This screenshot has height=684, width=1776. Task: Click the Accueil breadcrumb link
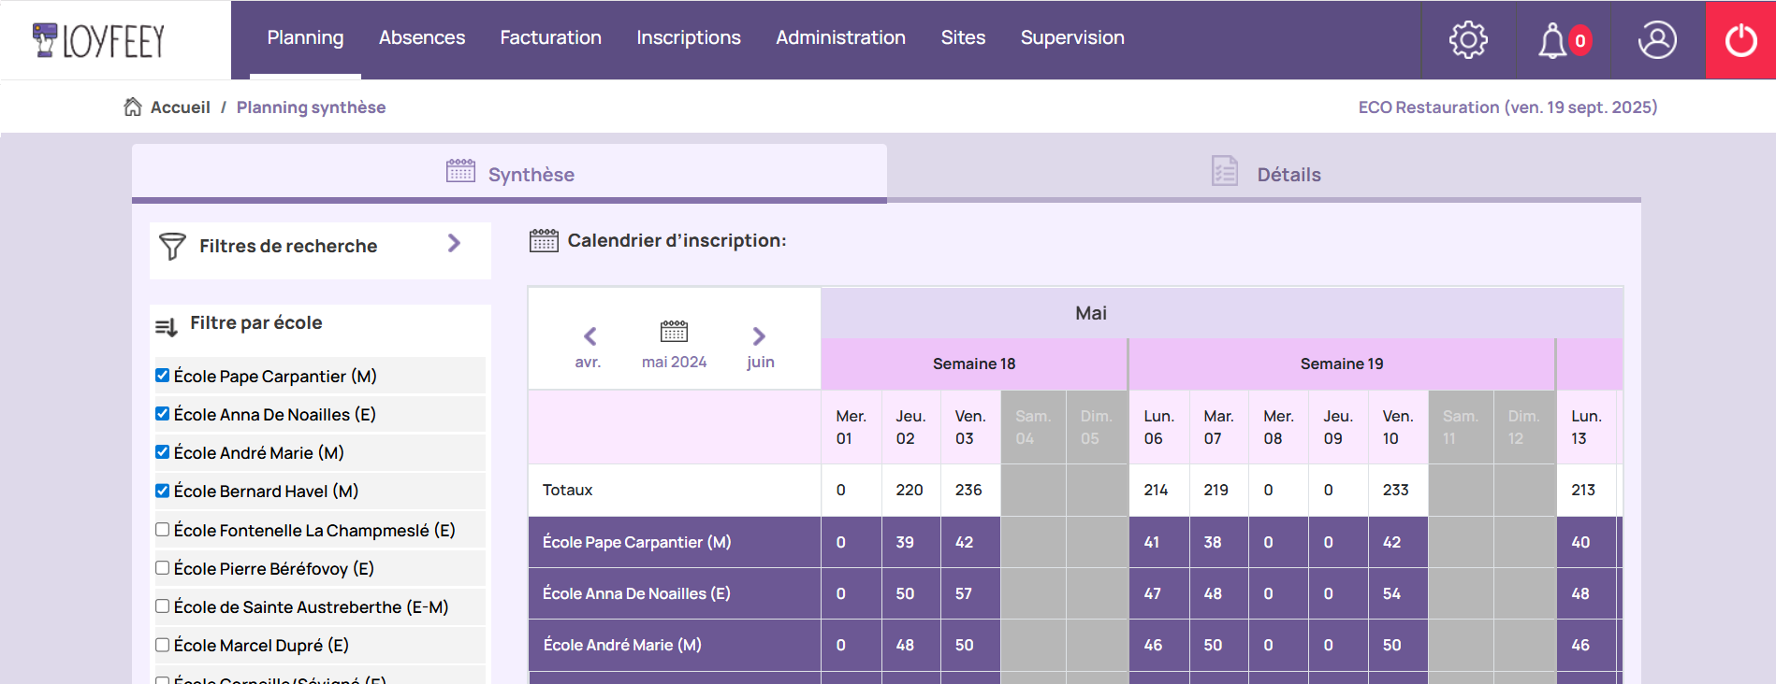pos(180,107)
